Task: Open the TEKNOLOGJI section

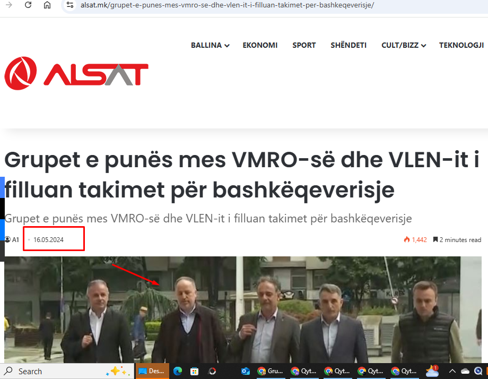Action: (461, 46)
